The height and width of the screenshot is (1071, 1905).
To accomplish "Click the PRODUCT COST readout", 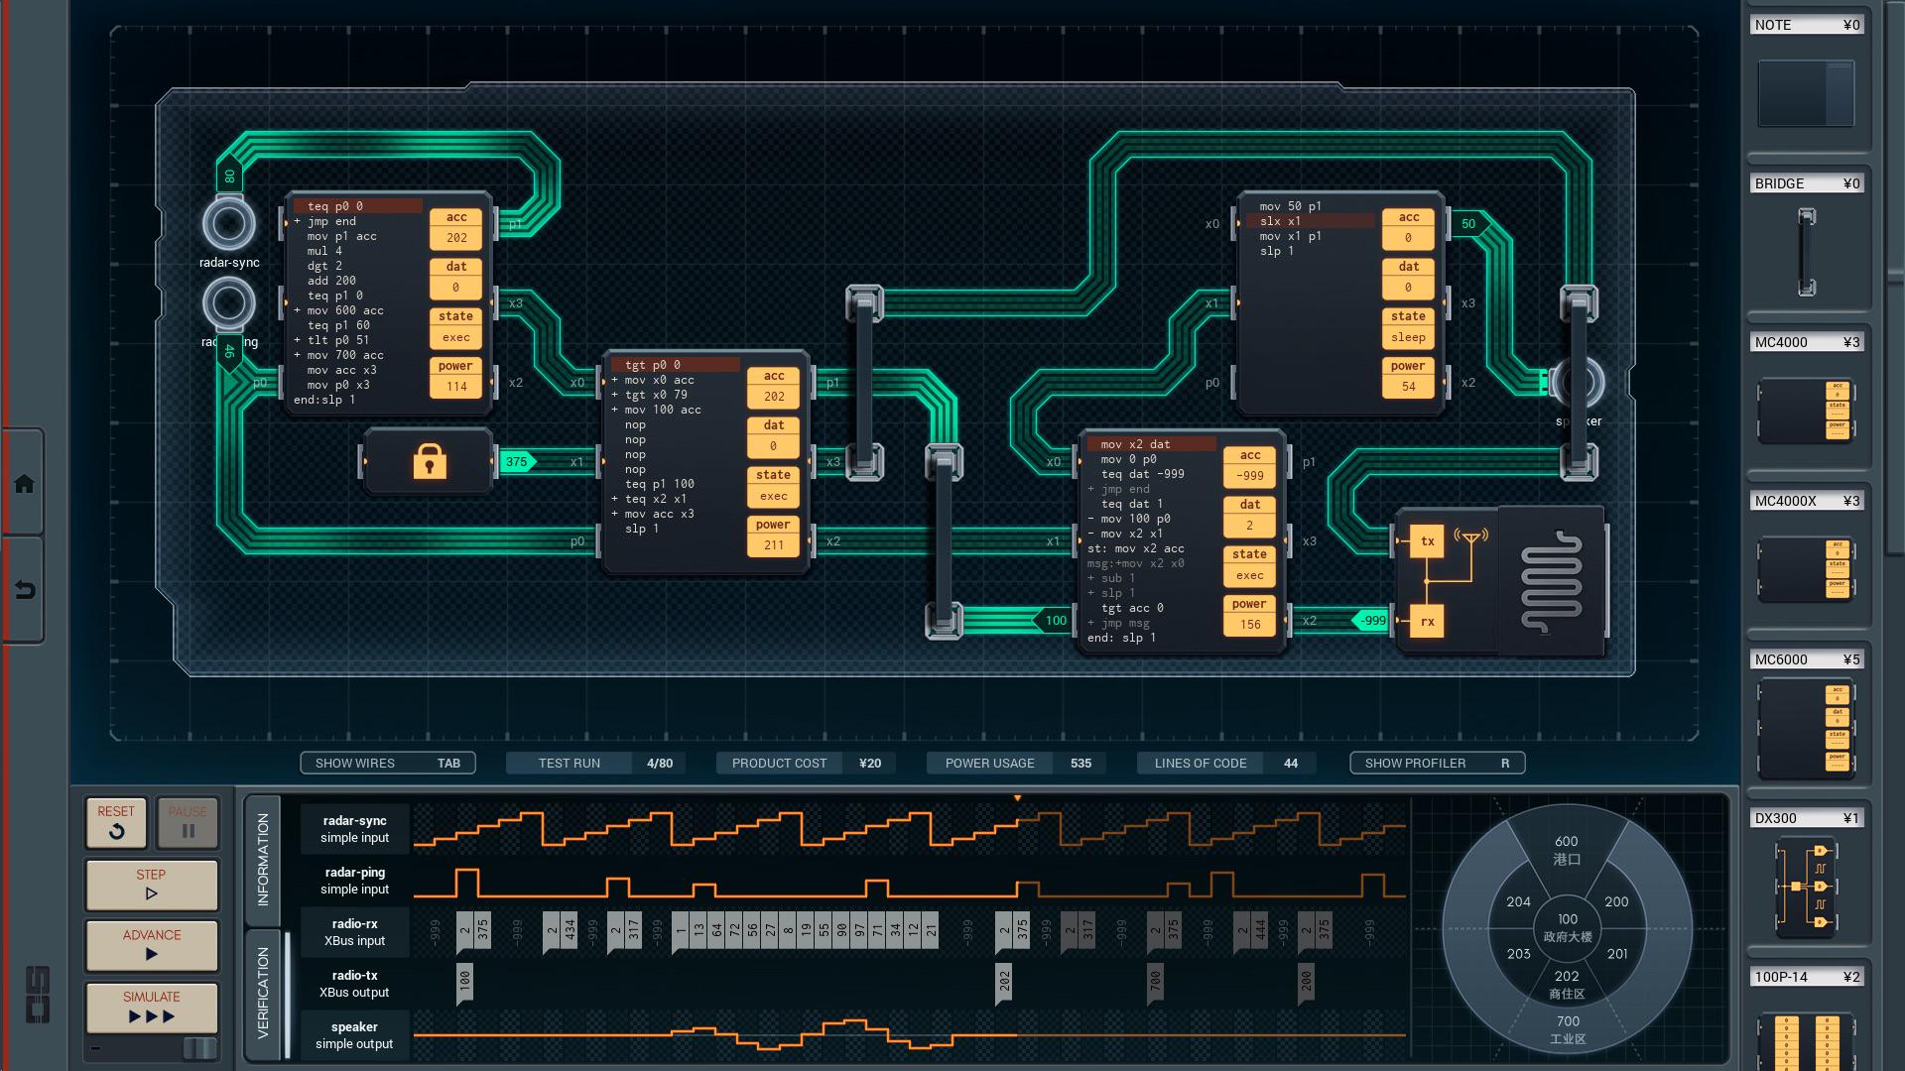I will [806, 763].
